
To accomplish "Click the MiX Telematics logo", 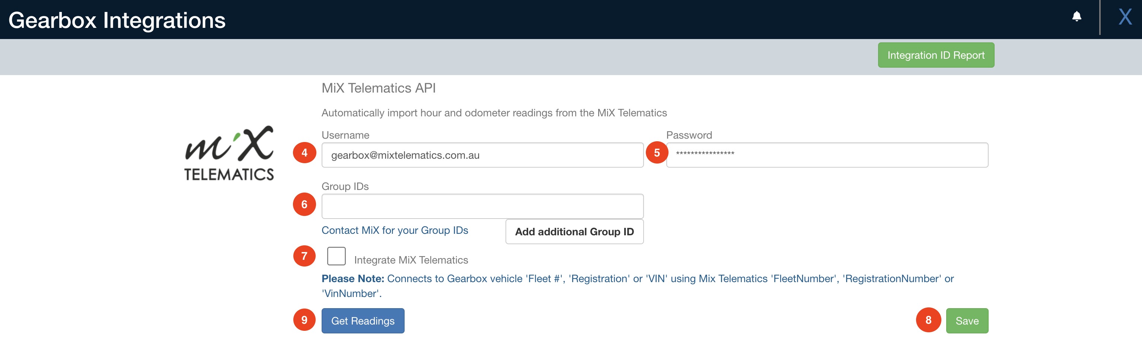I will (x=229, y=153).
